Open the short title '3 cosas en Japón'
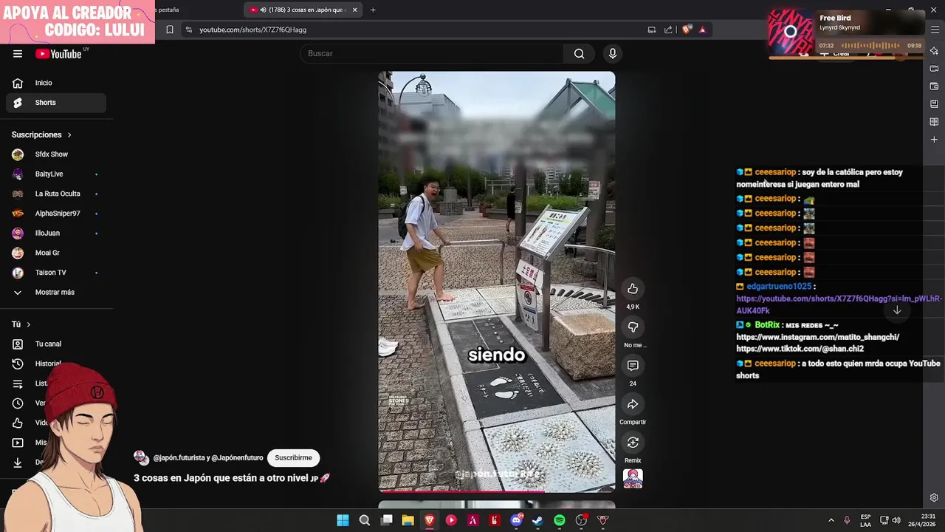 click(x=231, y=478)
